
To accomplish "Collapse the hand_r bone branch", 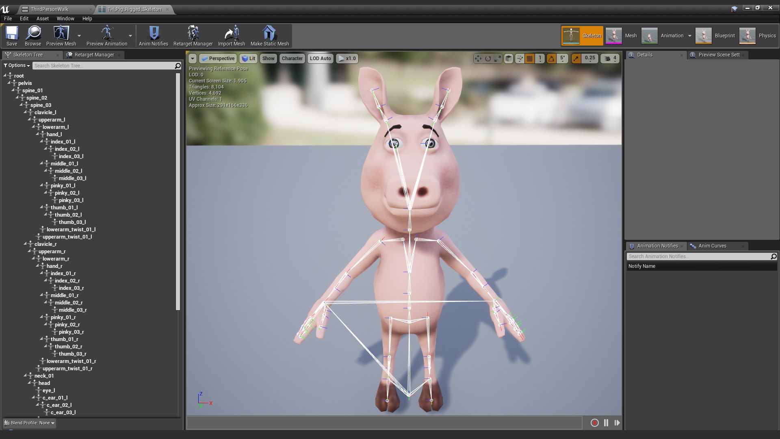I will tap(37, 266).
